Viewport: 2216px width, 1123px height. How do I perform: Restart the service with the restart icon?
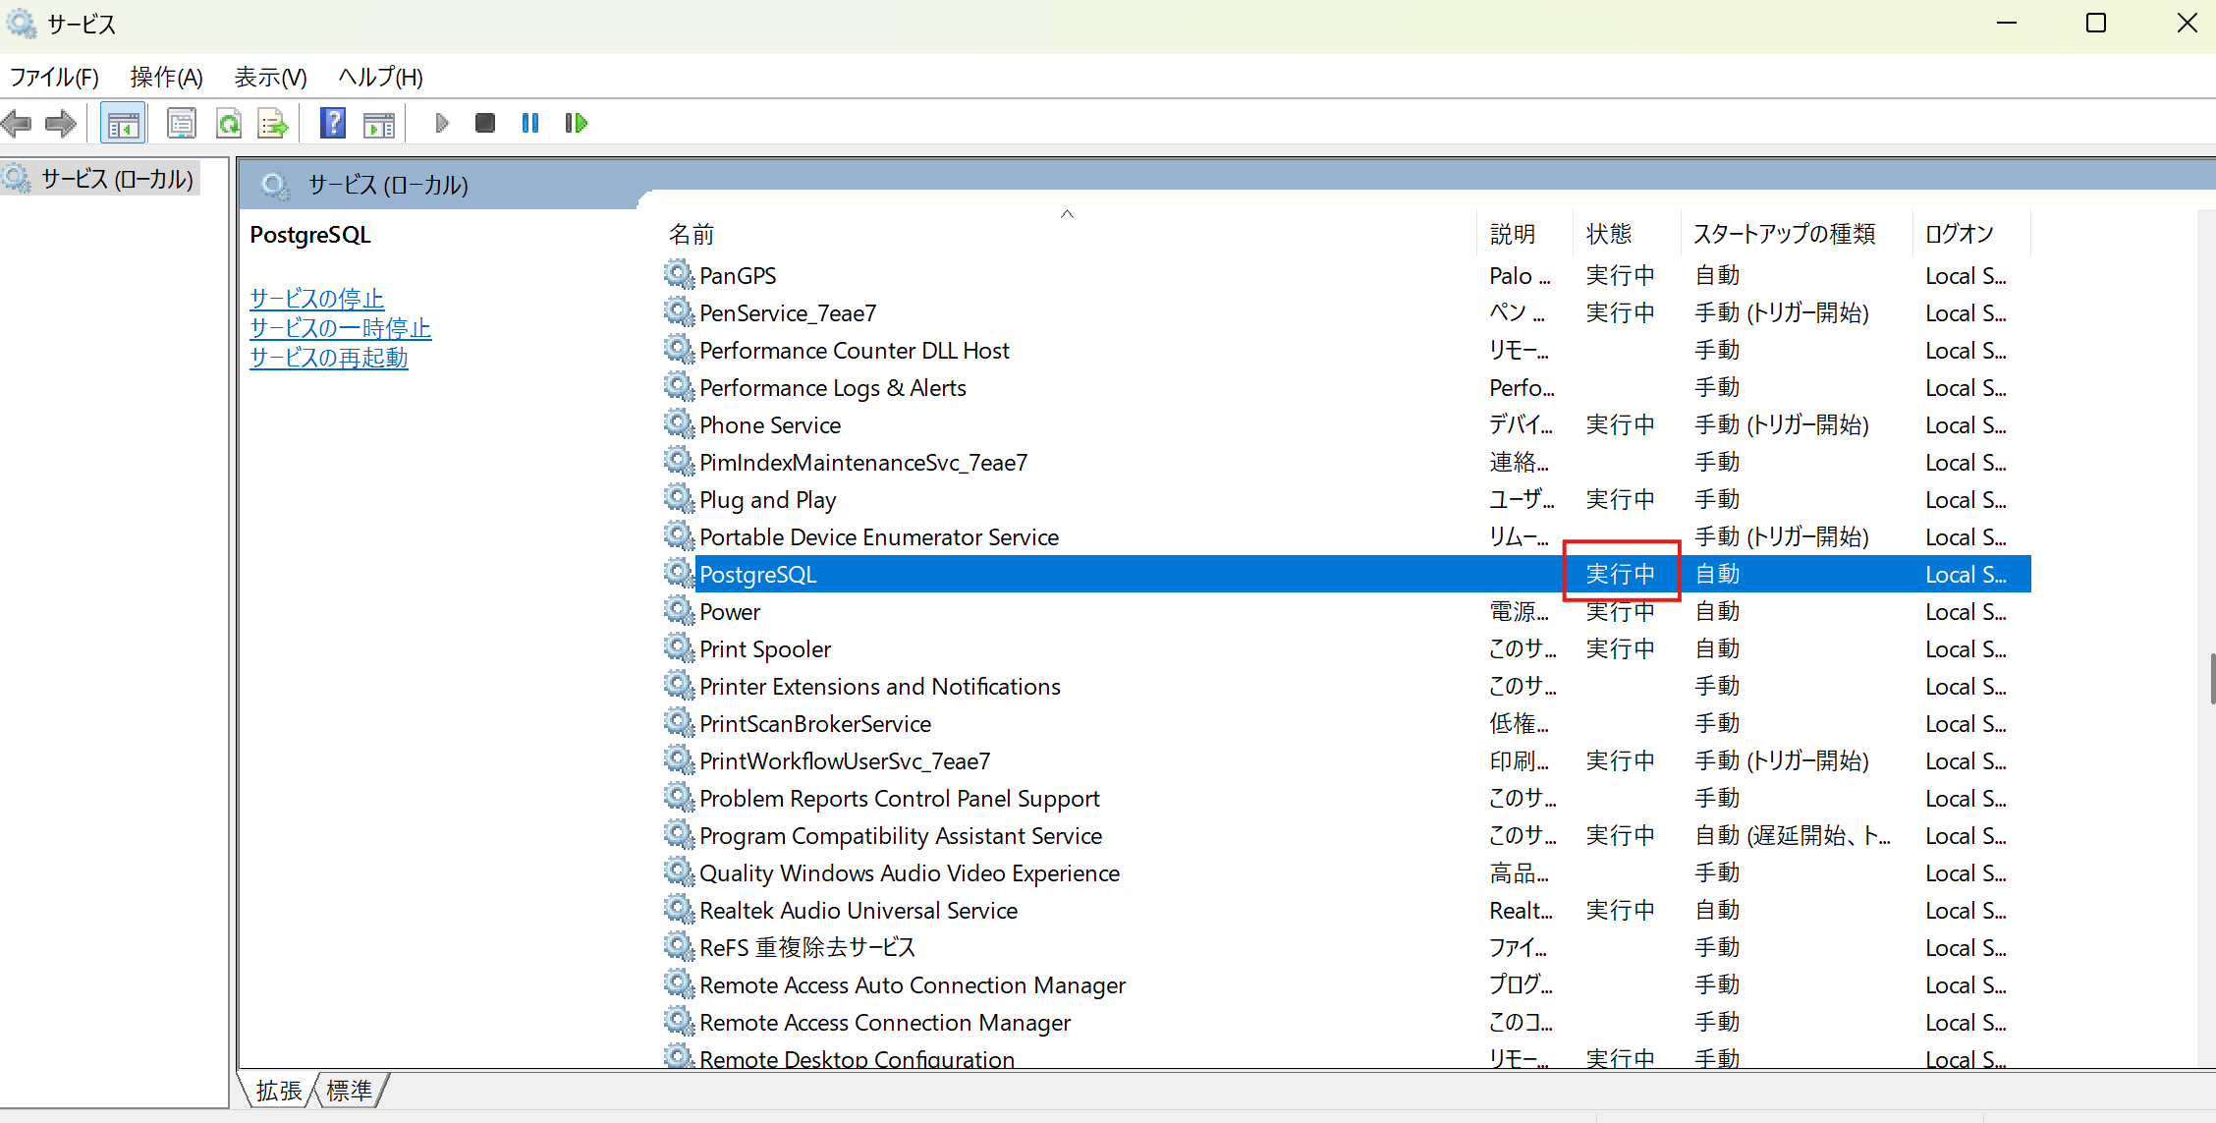pyautogui.click(x=576, y=123)
